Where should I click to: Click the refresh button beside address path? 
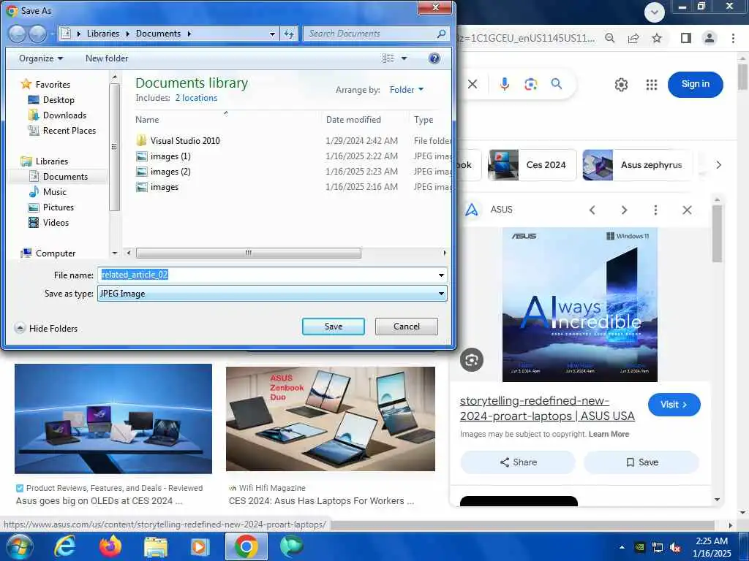point(289,34)
